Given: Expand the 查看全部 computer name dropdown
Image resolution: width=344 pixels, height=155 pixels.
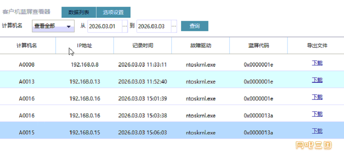Looking at the screenshot, I should pyautogui.click(x=53, y=26).
